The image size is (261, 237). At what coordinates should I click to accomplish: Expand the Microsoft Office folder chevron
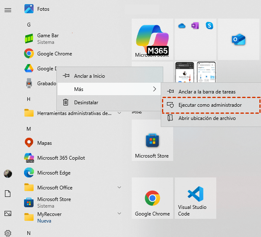(x=119, y=187)
